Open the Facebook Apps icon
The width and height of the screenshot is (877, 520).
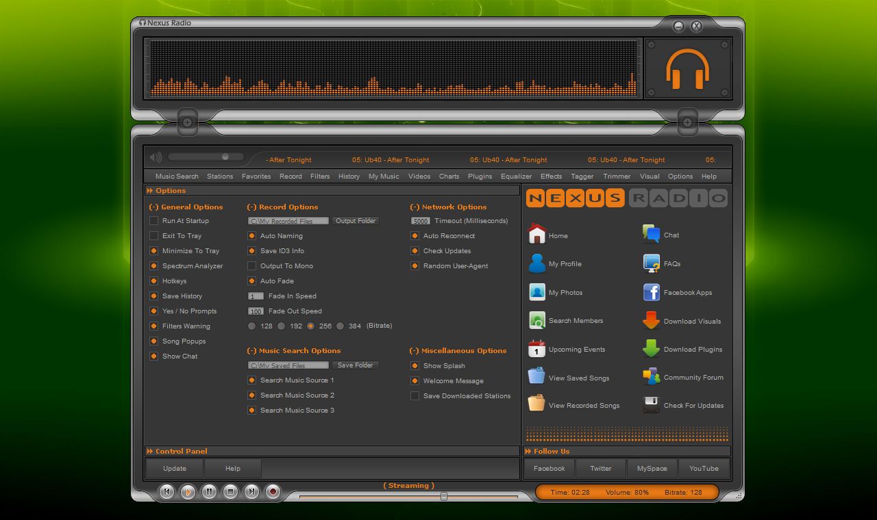click(x=651, y=292)
